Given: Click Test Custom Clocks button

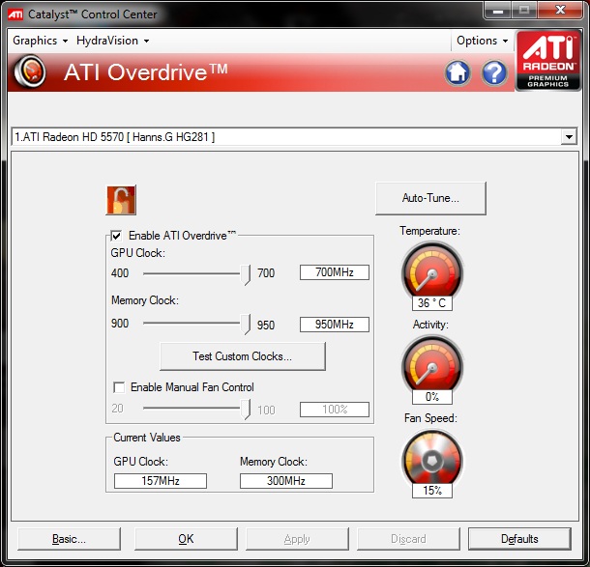Looking at the screenshot, I should point(243,356).
